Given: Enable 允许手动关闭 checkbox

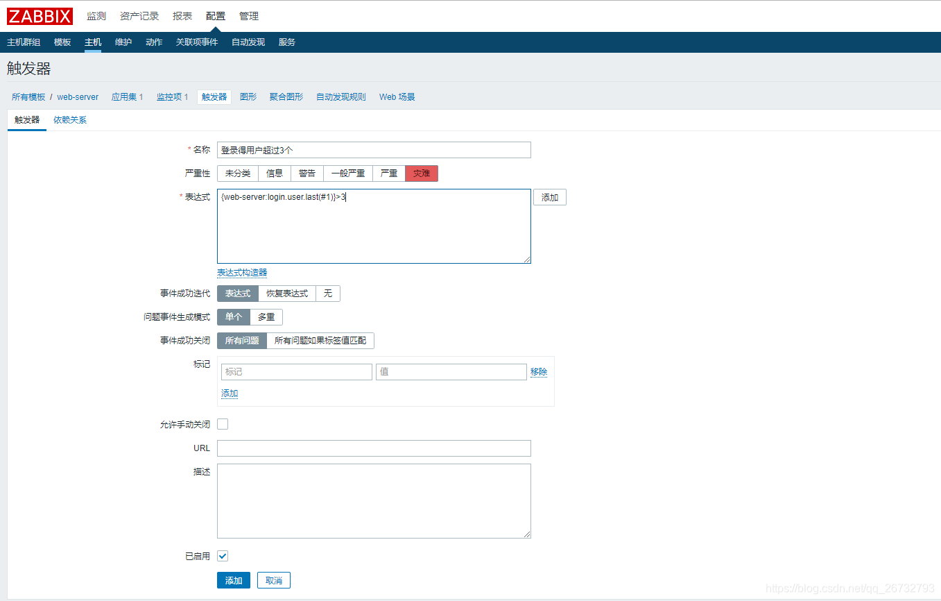Looking at the screenshot, I should click(x=223, y=424).
